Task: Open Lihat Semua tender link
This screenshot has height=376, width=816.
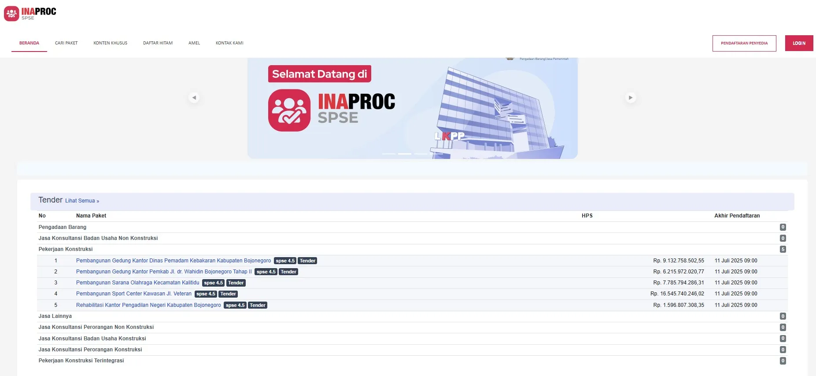Action: pyautogui.click(x=82, y=201)
